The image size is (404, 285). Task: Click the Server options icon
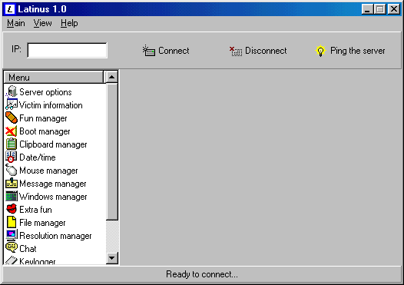tap(12, 91)
